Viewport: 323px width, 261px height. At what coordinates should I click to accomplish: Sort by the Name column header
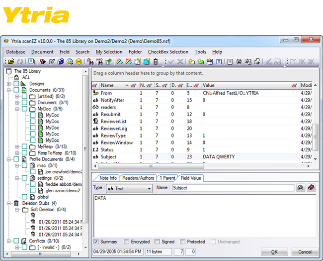click(x=114, y=85)
